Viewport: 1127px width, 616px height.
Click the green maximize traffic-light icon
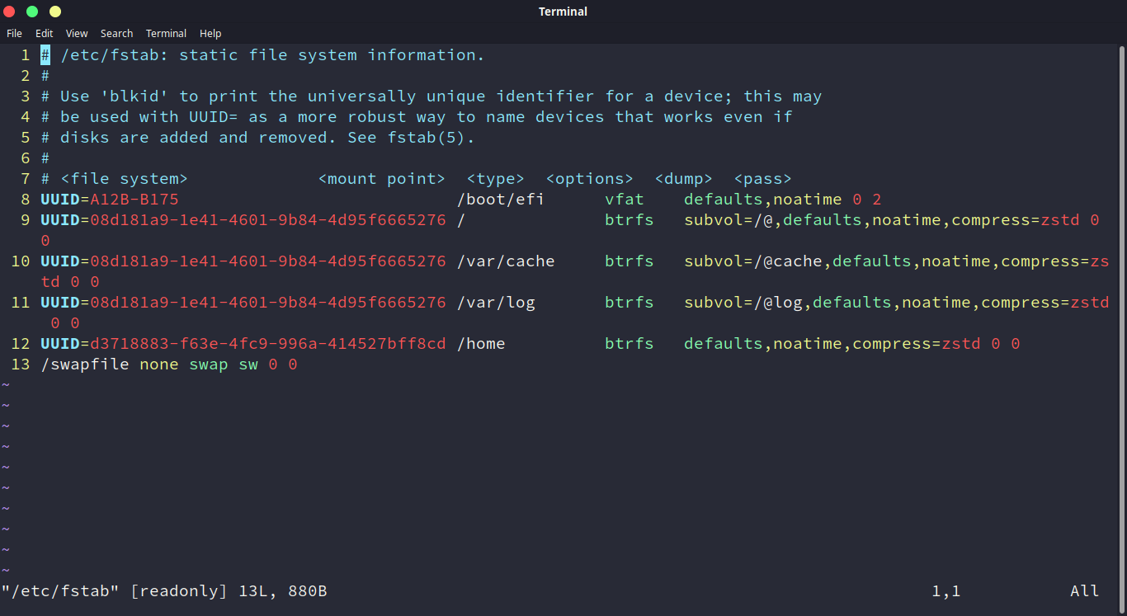31,12
